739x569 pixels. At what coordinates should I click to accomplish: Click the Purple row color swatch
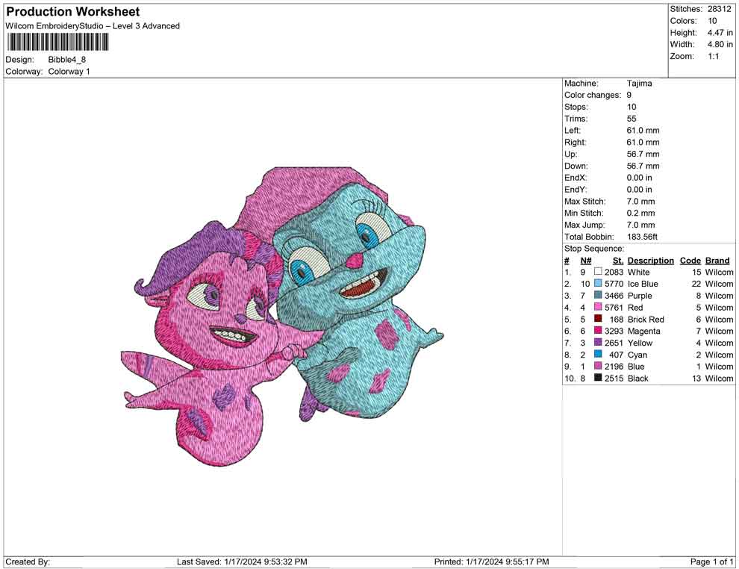click(x=598, y=295)
